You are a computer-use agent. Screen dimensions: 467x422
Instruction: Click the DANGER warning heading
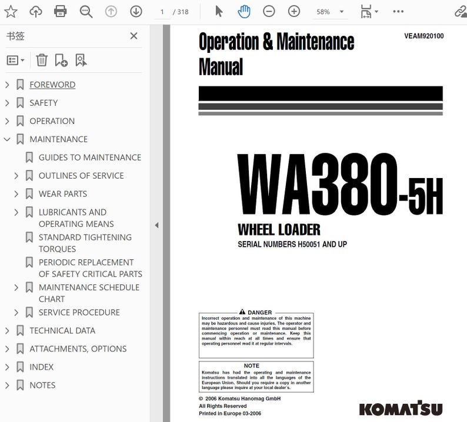(x=256, y=312)
